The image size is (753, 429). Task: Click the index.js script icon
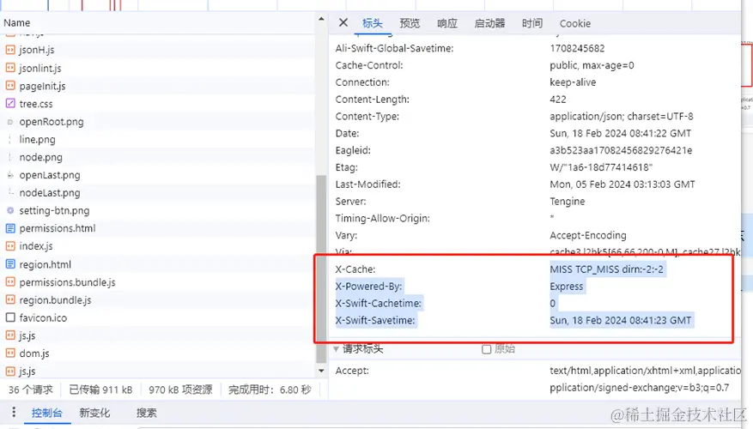pyautogui.click(x=10, y=245)
